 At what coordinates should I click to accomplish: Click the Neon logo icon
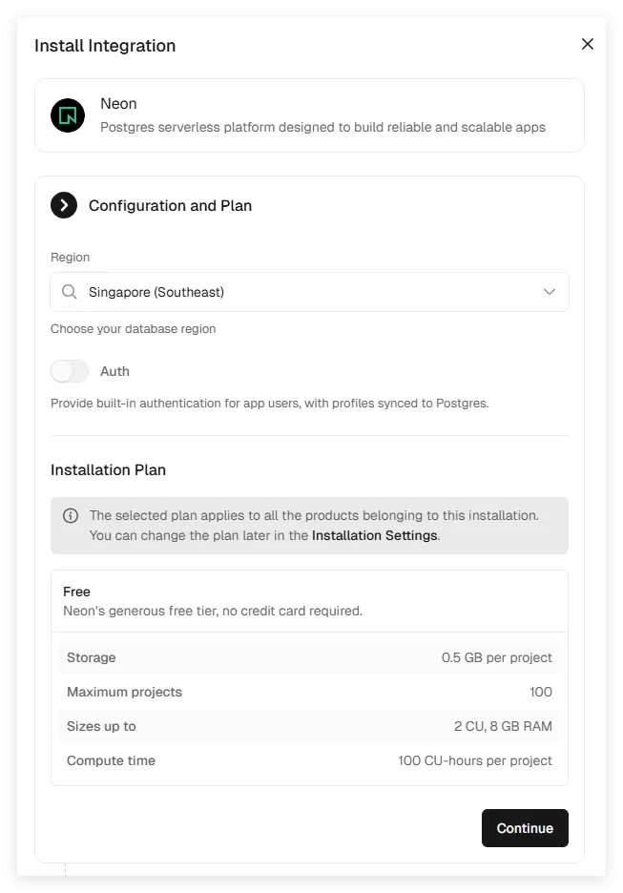click(68, 115)
